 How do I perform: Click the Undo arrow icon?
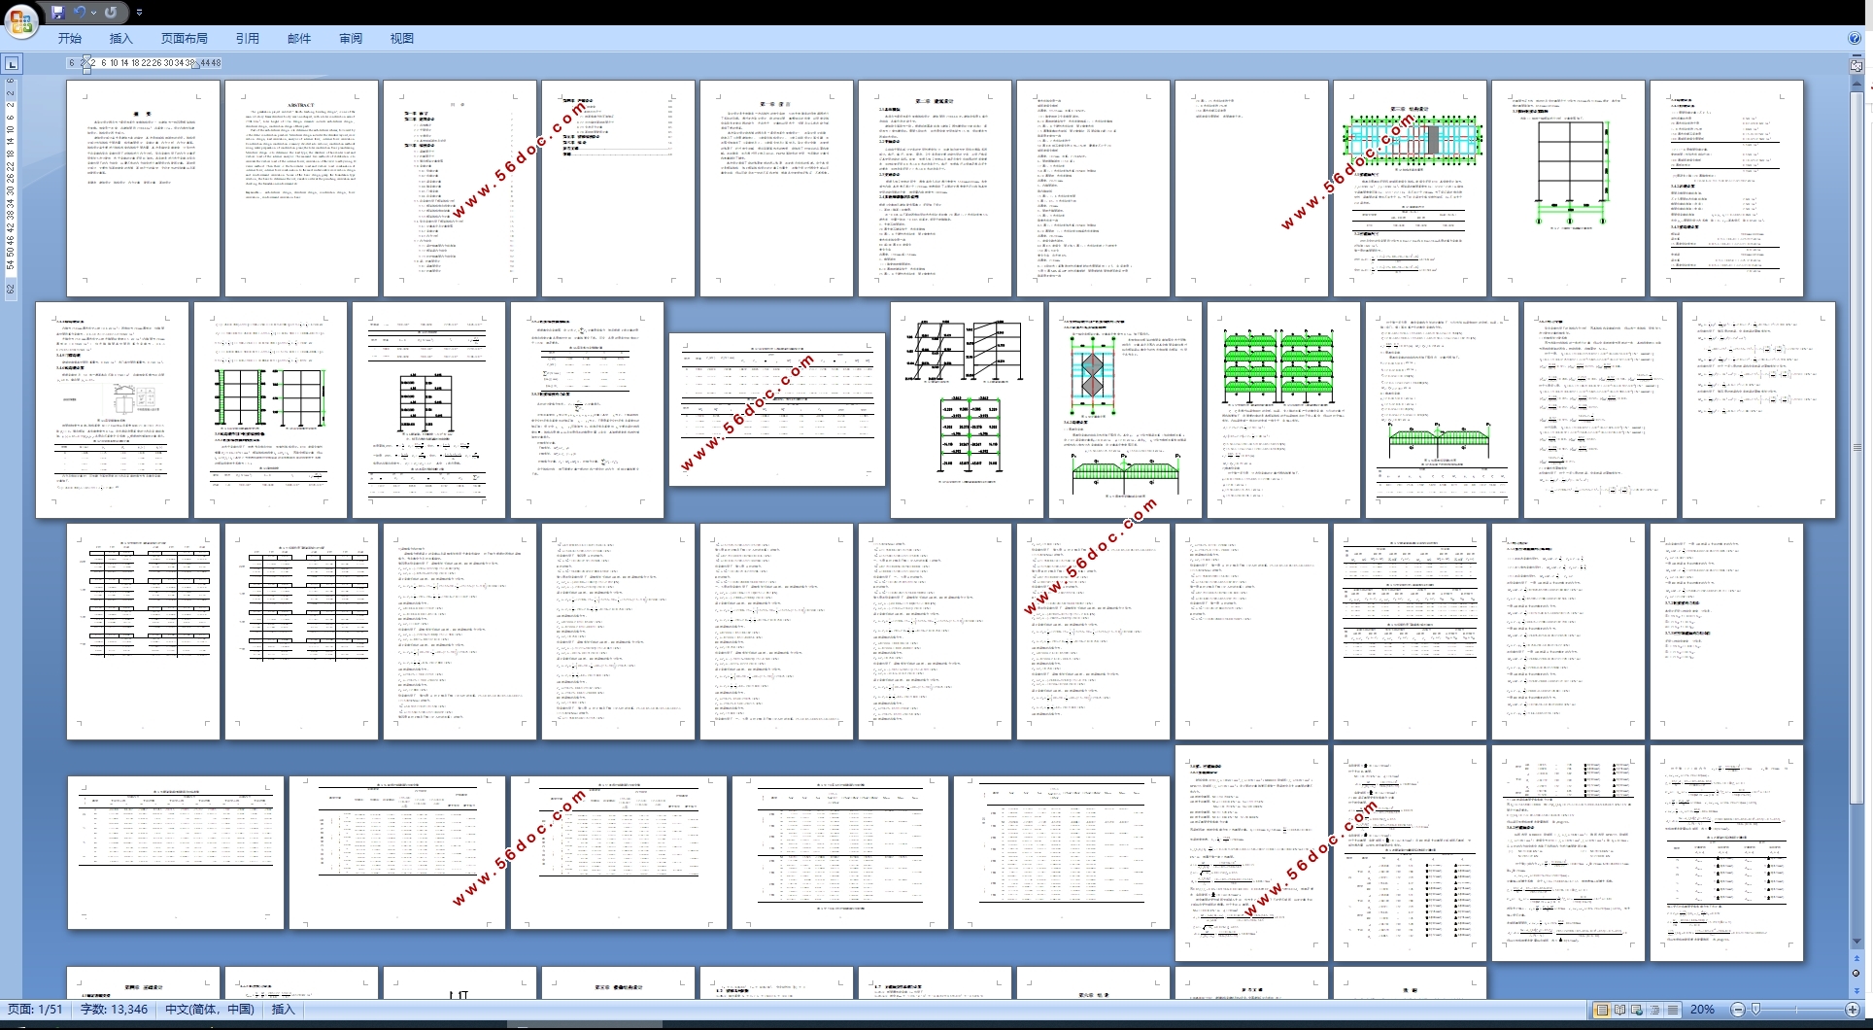[80, 13]
